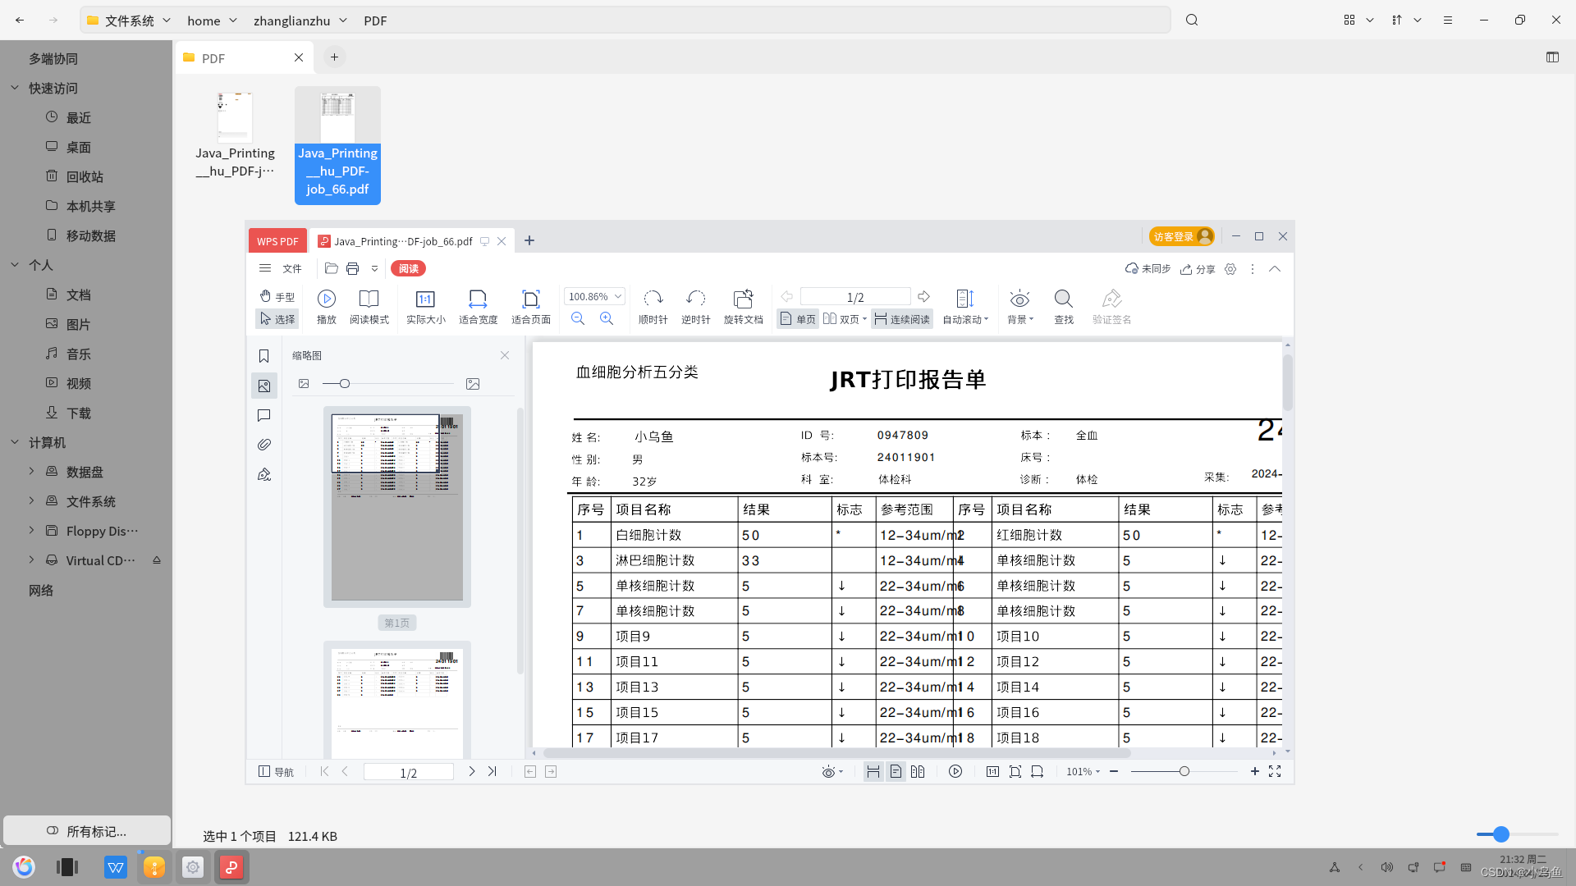Open Background dropdown

(1020, 307)
